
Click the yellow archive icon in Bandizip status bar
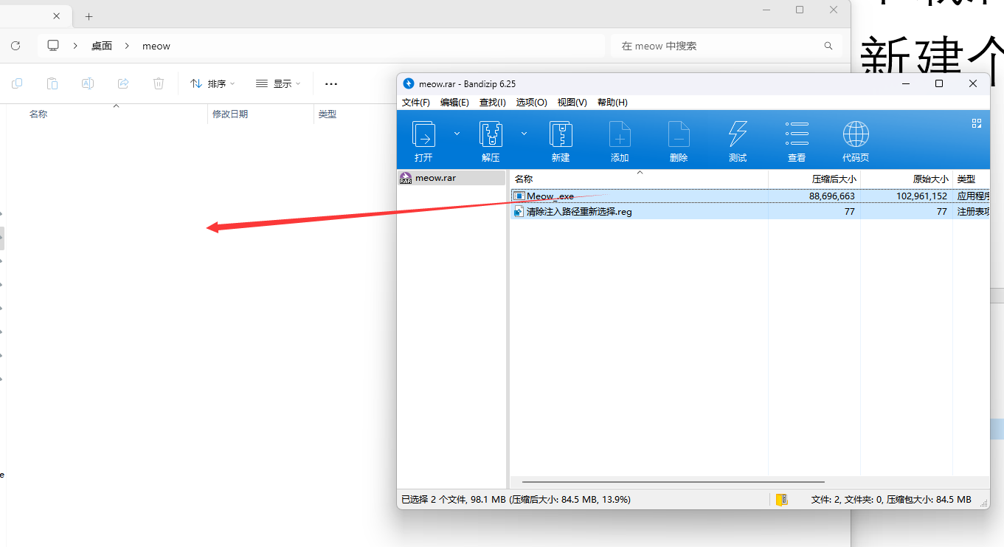(x=781, y=500)
